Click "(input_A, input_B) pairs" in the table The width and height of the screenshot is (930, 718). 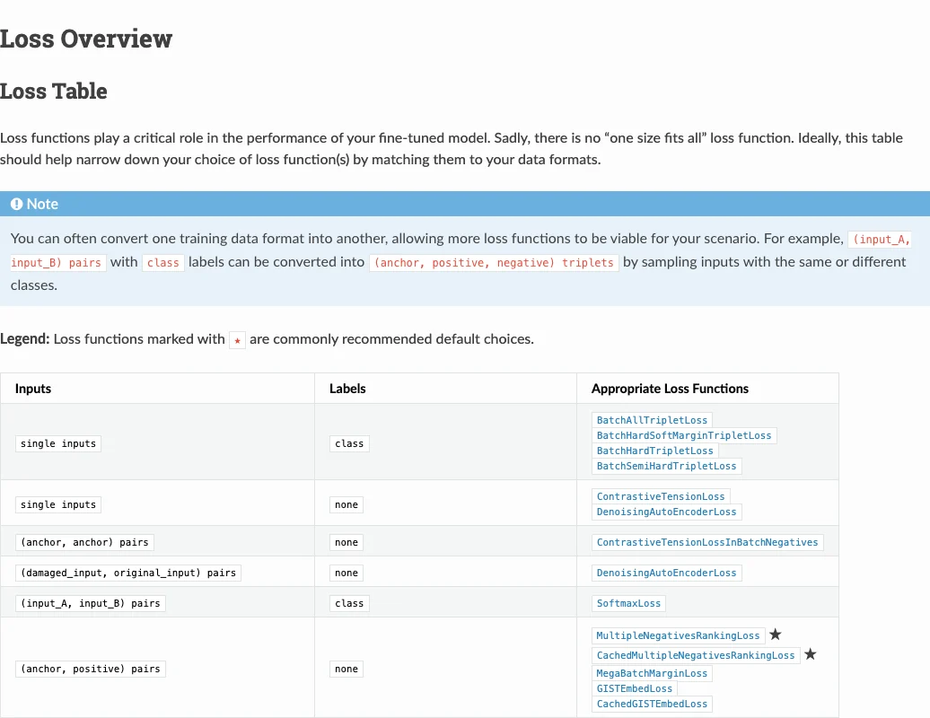(91, 604)
